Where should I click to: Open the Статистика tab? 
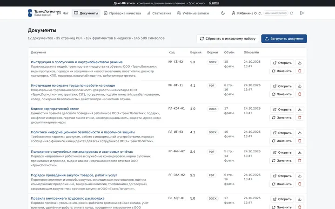point(159,13)
